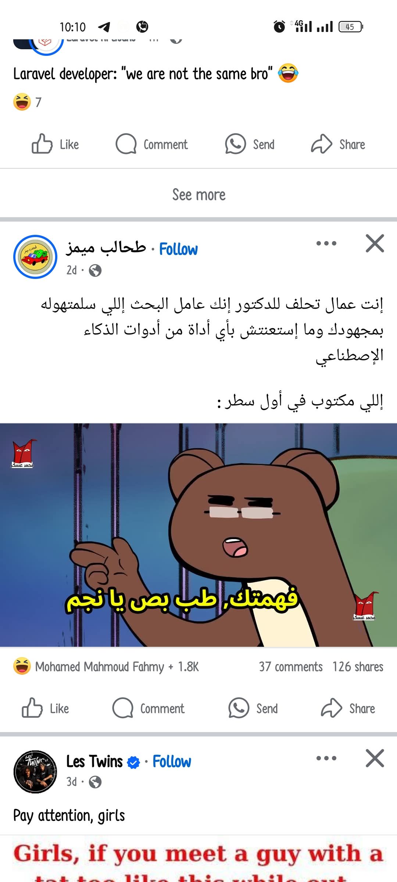Open three-dot options menu for Les Twins post
This screenshot has width=397, height=882.
click(x=326, y=758)
